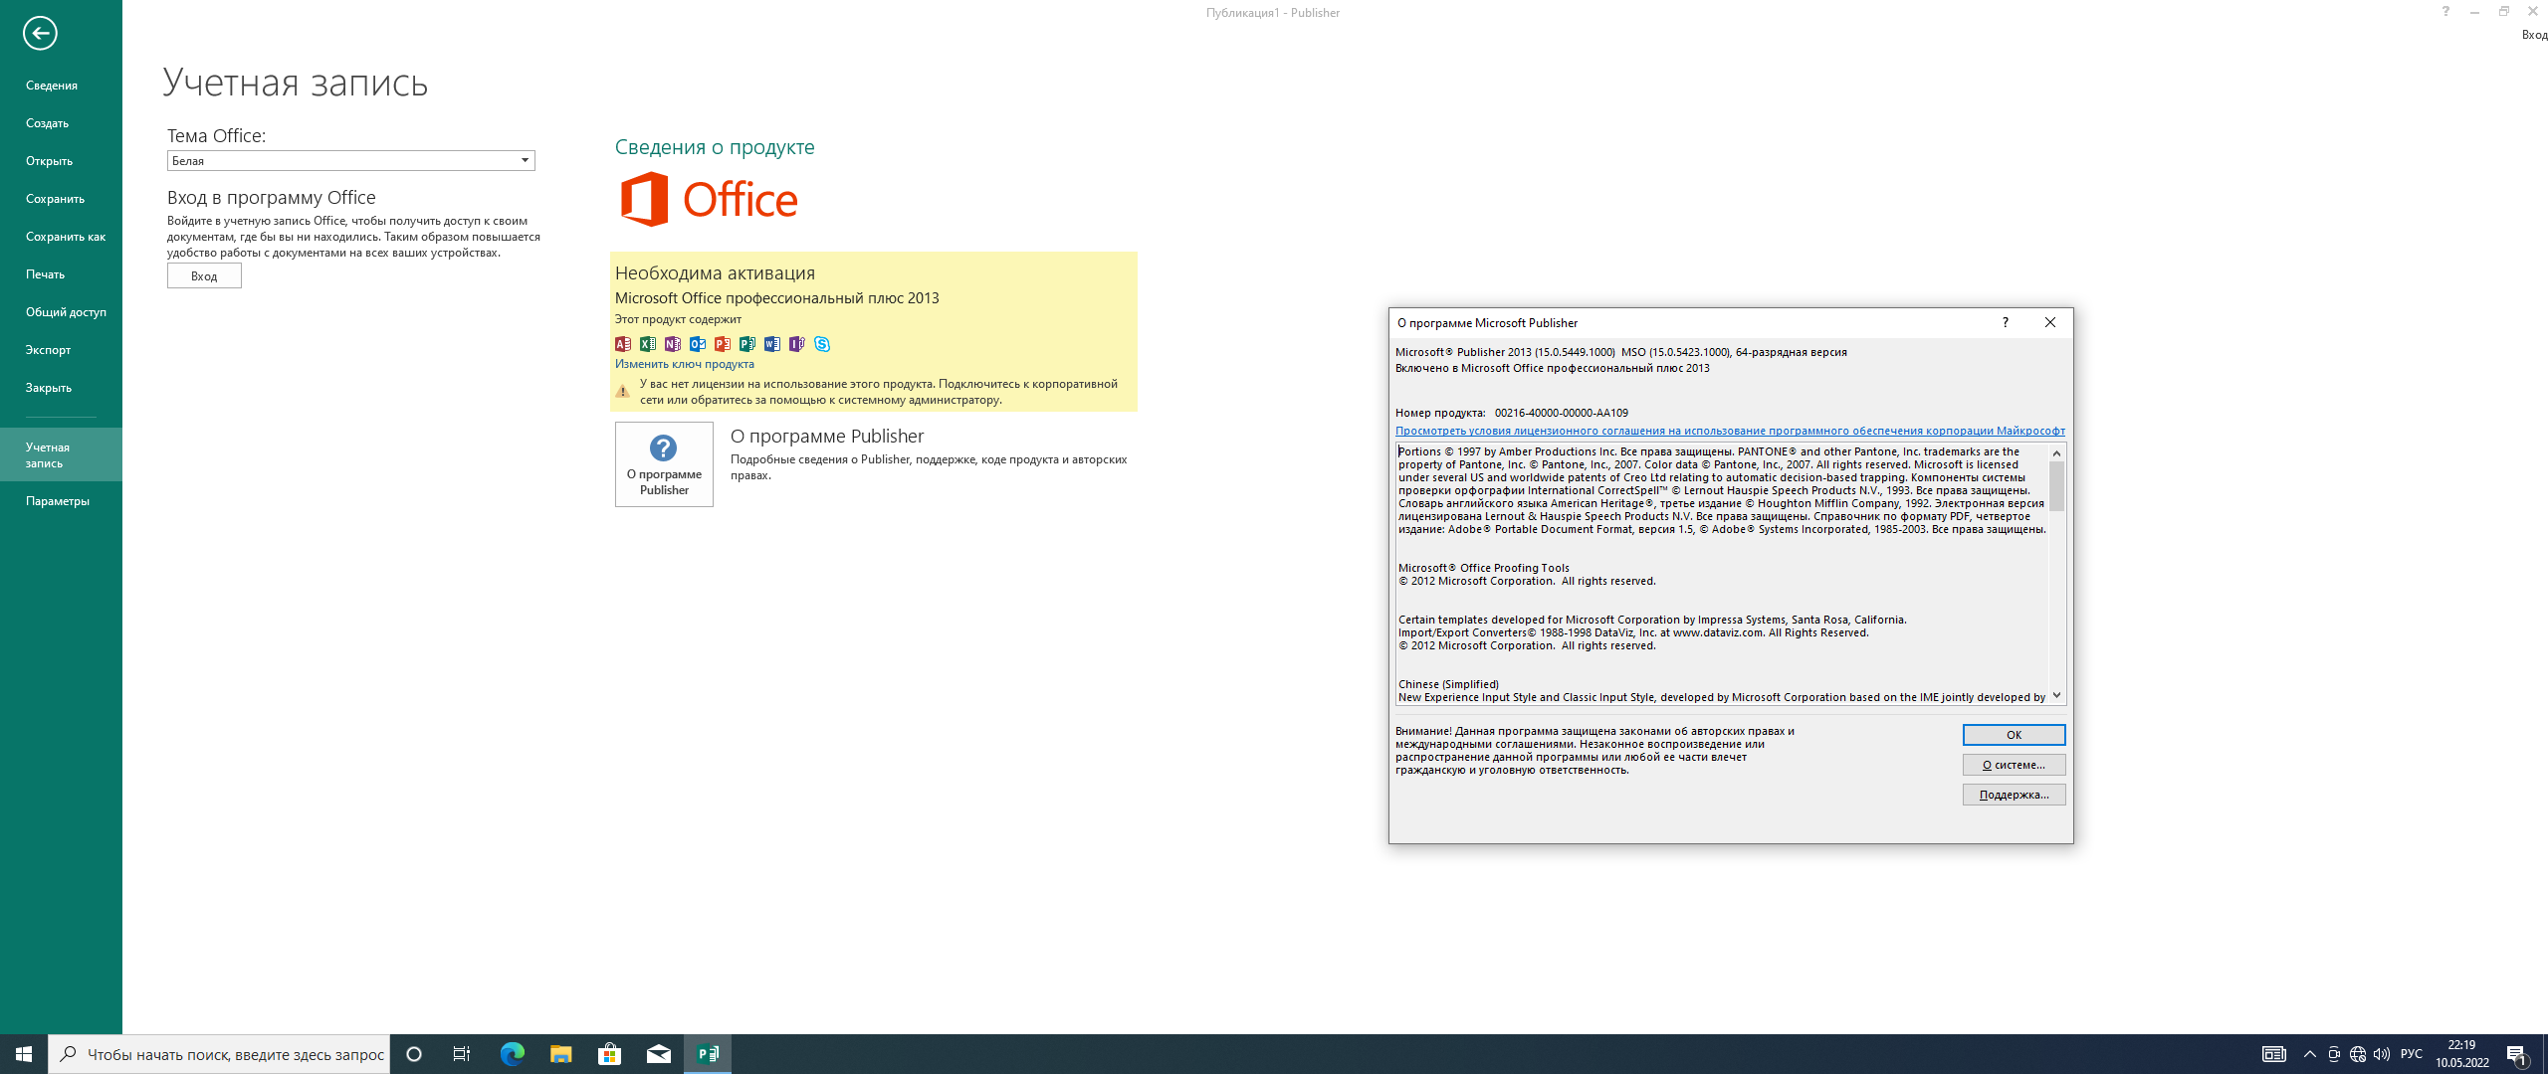
Task: Close the About Publisher dialog with X
Action: pos(2050,322)
